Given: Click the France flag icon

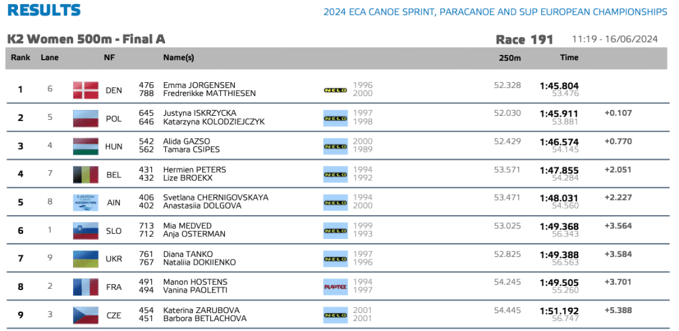Looking at the screenshot, I should (86, 287).
